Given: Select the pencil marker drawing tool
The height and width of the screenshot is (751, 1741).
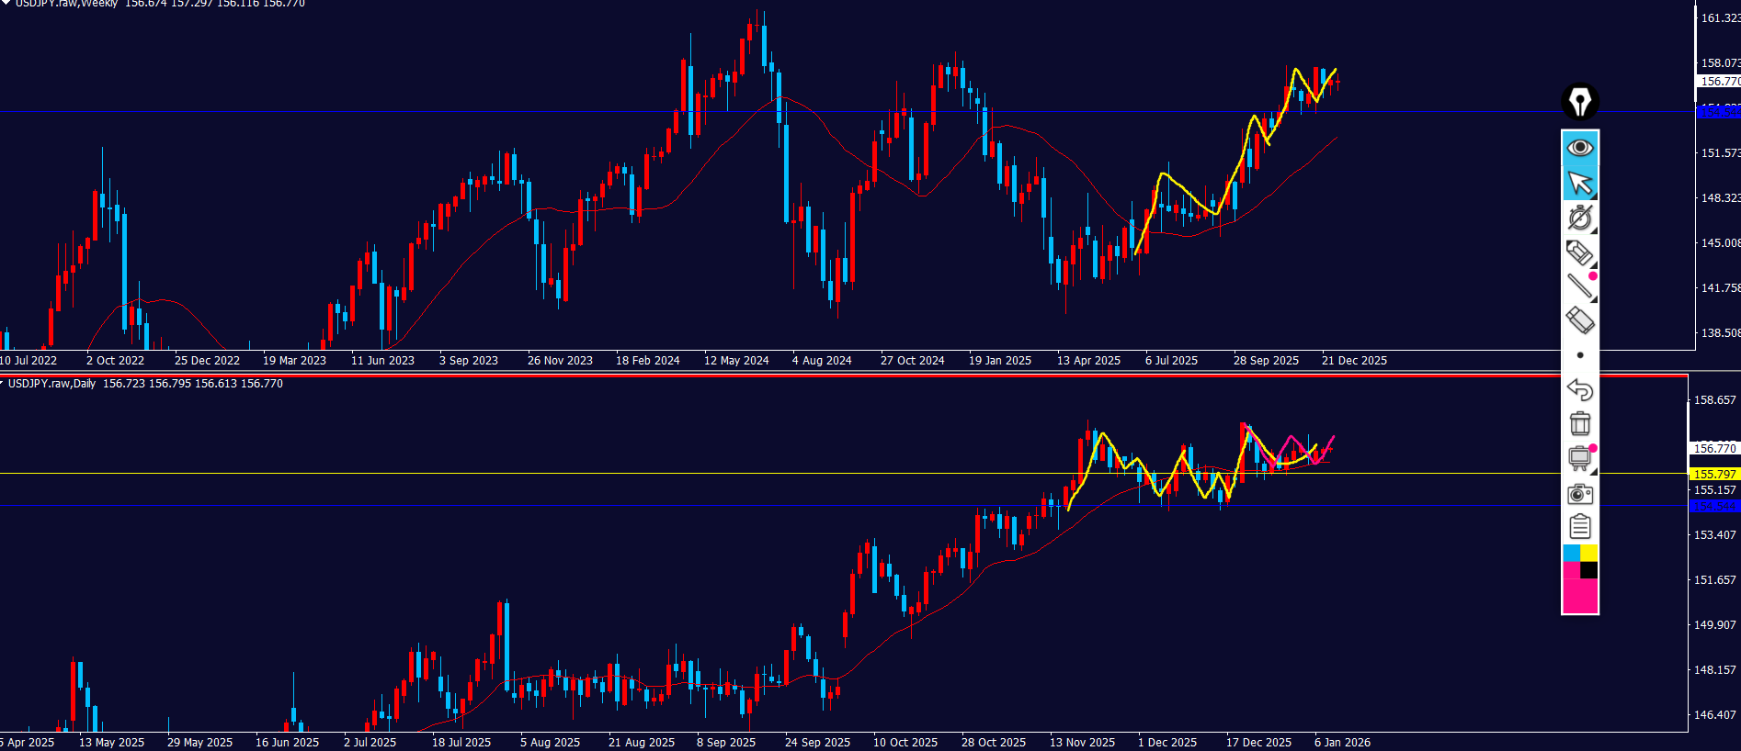Looking at the screenshot, I should [1579, 252].
